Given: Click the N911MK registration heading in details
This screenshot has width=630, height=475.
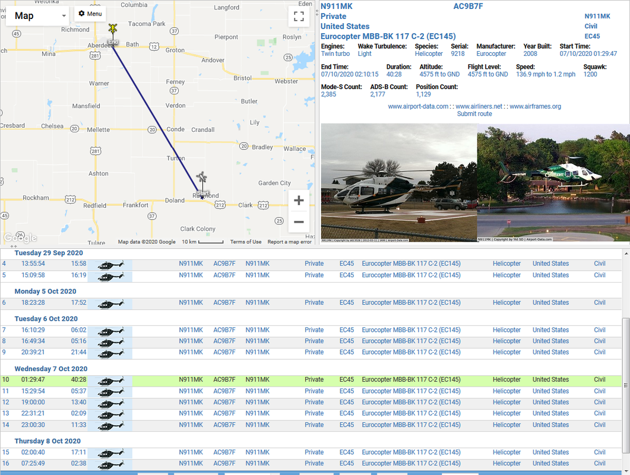Looking at the screenshot, I should (x=336, y=7).
